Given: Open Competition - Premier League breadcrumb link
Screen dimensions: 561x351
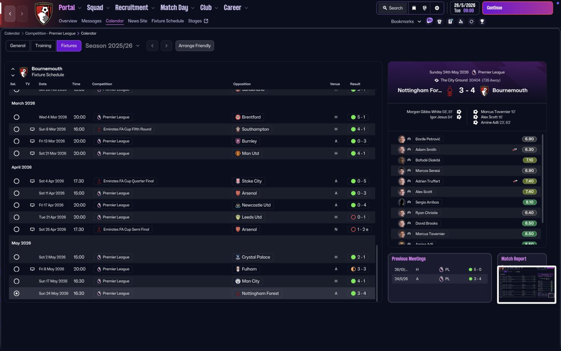Looking at the screenshot, I should pos(50,33).
